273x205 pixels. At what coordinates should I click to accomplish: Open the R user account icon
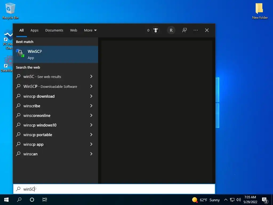[x=171, y=30]
